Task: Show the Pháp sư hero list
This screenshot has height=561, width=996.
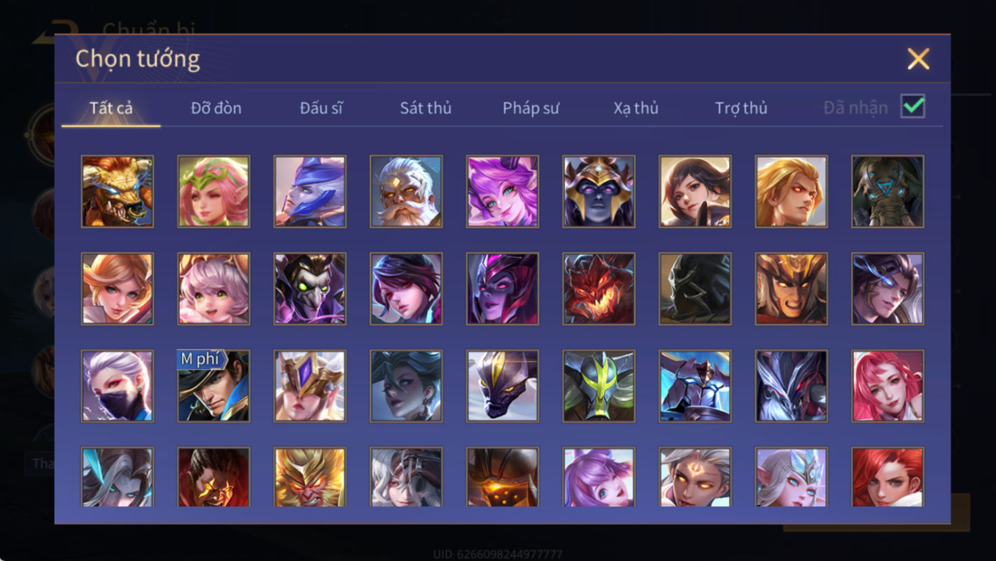Action: (x=531, y=108)
